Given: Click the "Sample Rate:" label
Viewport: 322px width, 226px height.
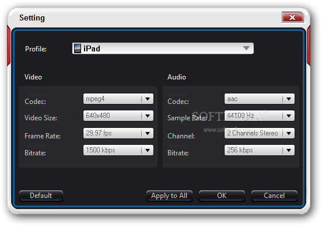Looking at the screenshot, I should click(x=187, y=118).
